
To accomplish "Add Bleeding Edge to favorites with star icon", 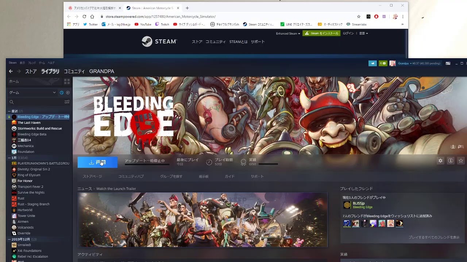I will point(461,160).
